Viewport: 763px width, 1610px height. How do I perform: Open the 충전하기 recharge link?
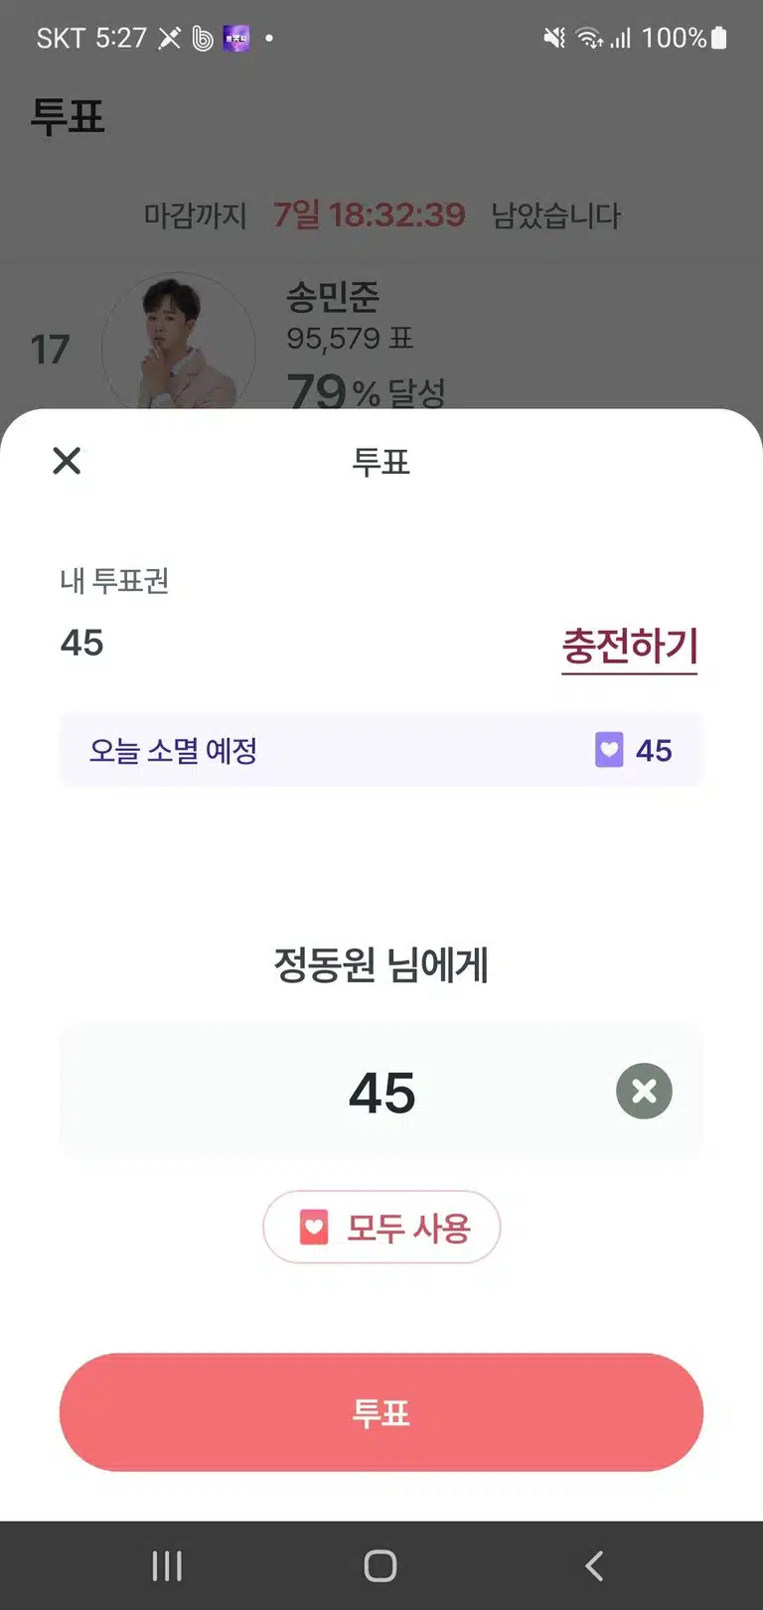[630, 647]
